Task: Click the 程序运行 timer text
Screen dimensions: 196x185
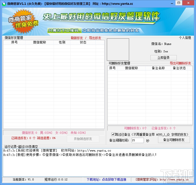Action: coord(56,179)
